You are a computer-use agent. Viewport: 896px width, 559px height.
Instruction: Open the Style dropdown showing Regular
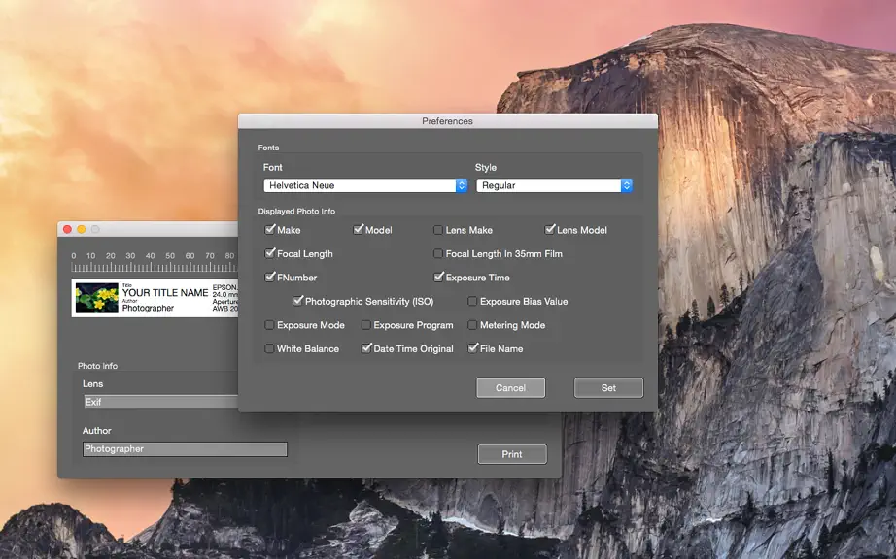tap(554, 185)
